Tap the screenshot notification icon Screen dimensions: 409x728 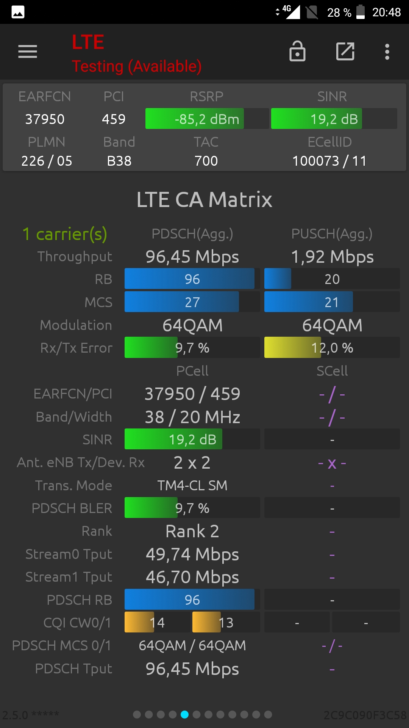[18, 12]
